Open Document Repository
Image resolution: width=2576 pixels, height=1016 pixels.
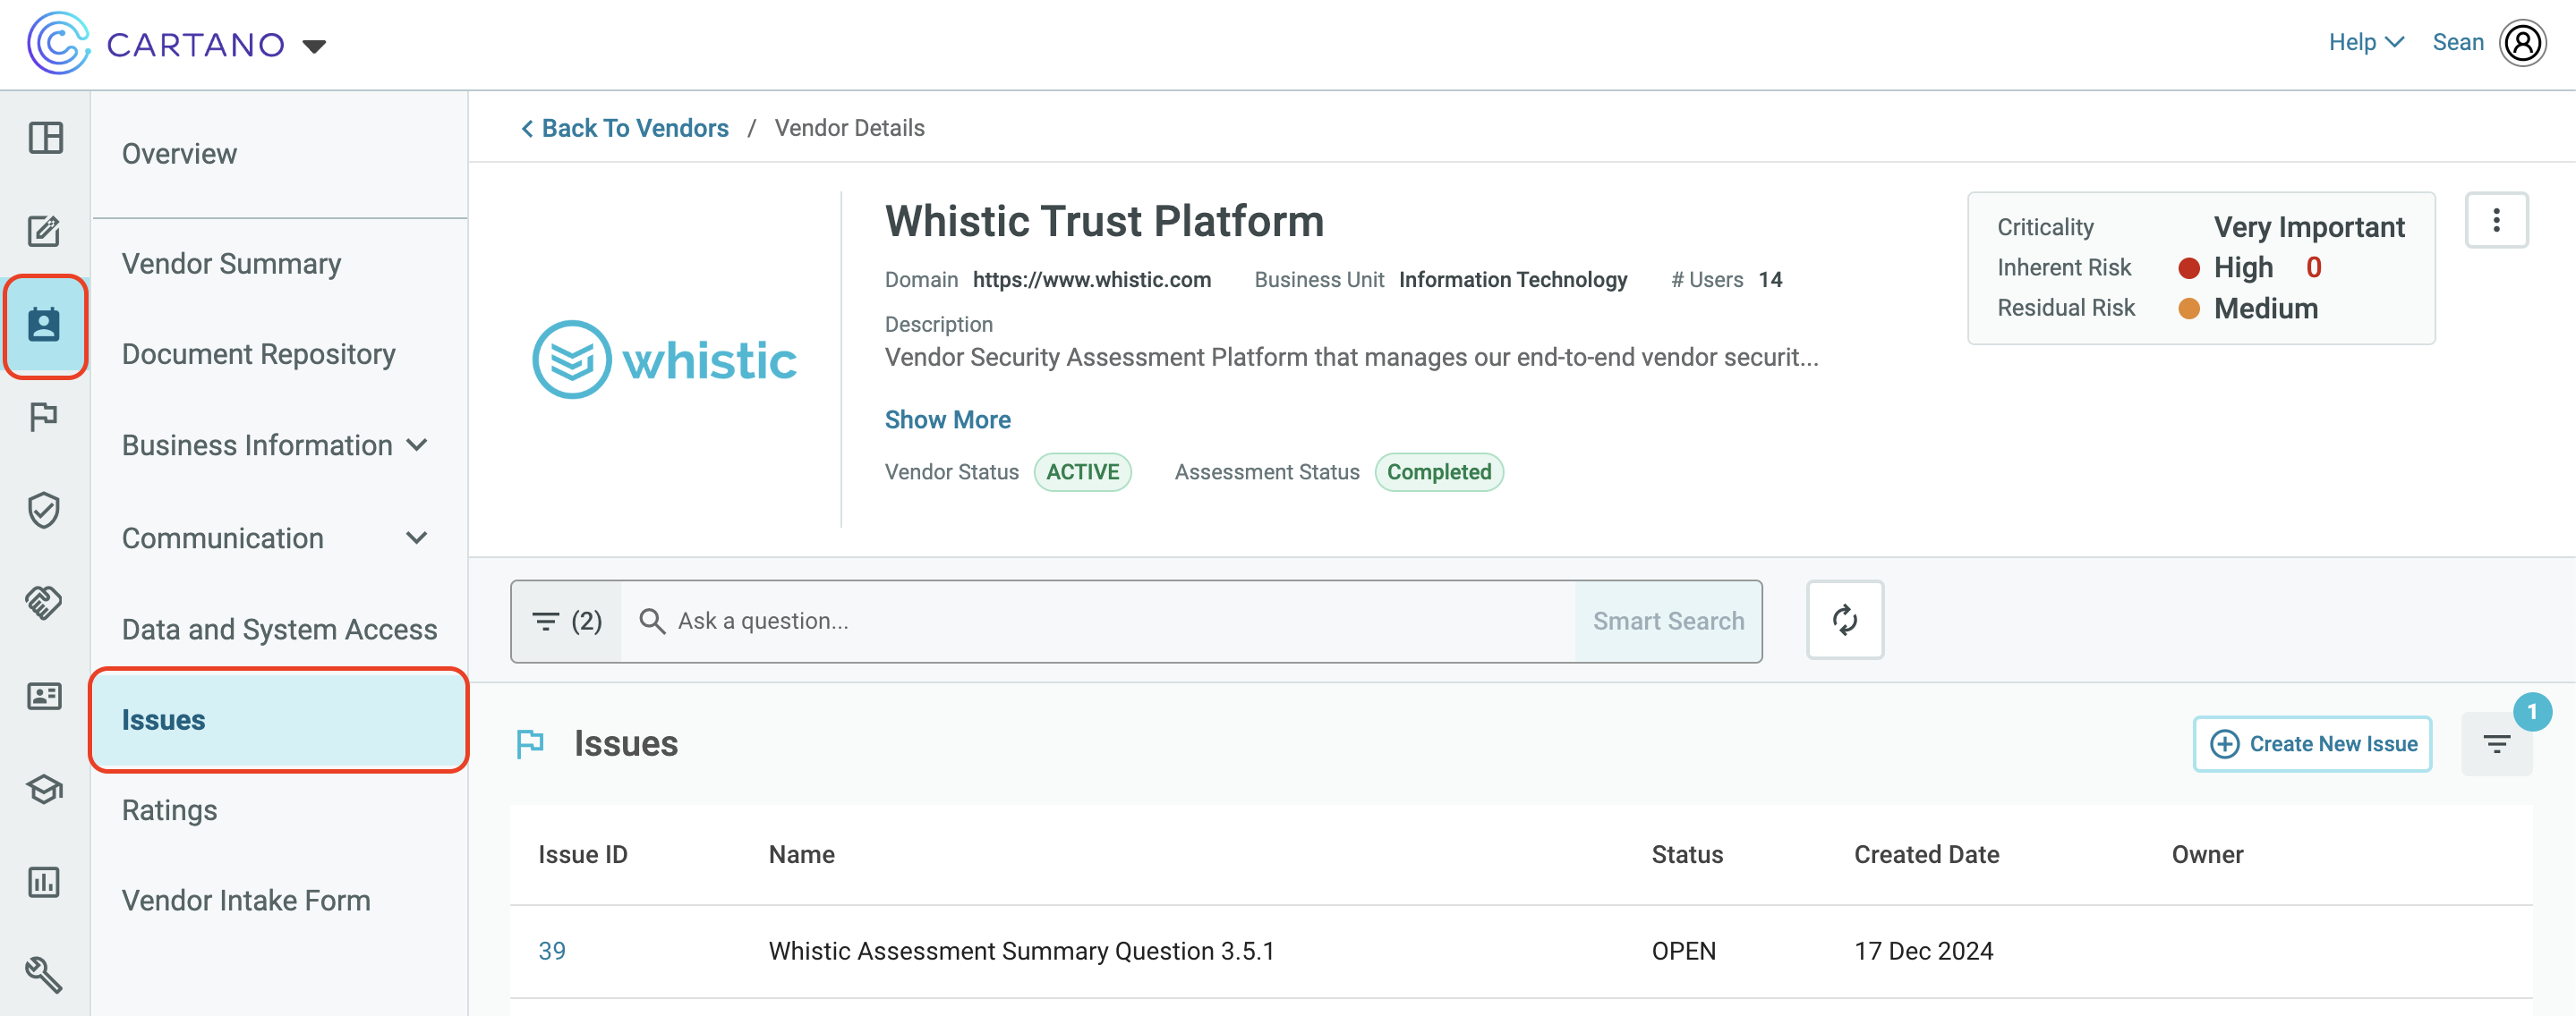(x=258, y=355)
